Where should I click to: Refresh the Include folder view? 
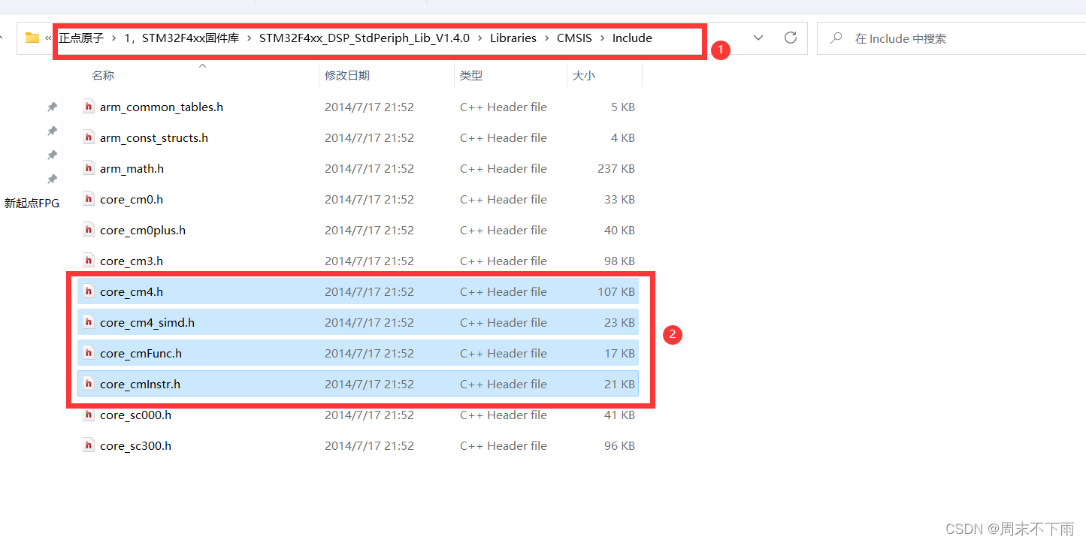790,38
